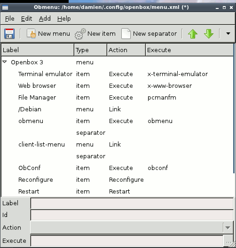Screen dimensions: 236x248
Task: Browse for executable with the ... button
Action: [x=228, y=241]
